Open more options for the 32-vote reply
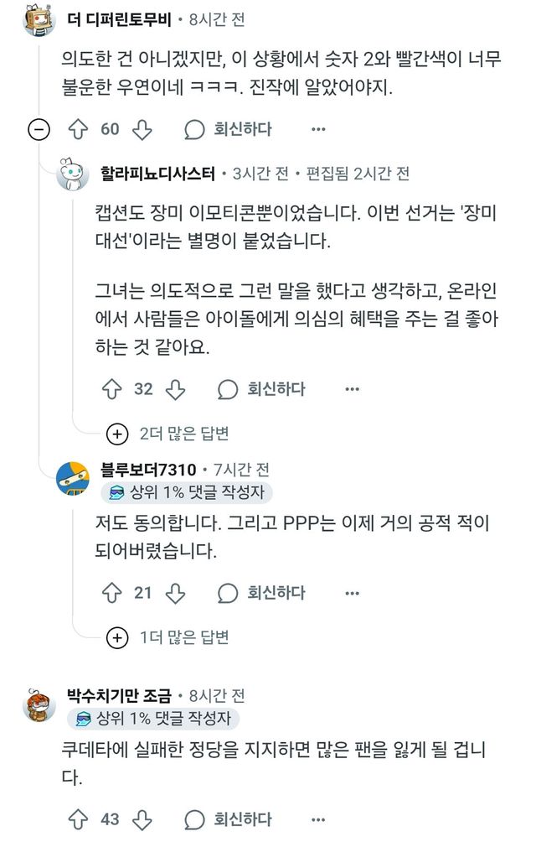Image resolution: width=536 pixels, height=847 pixels. point(352,389)
